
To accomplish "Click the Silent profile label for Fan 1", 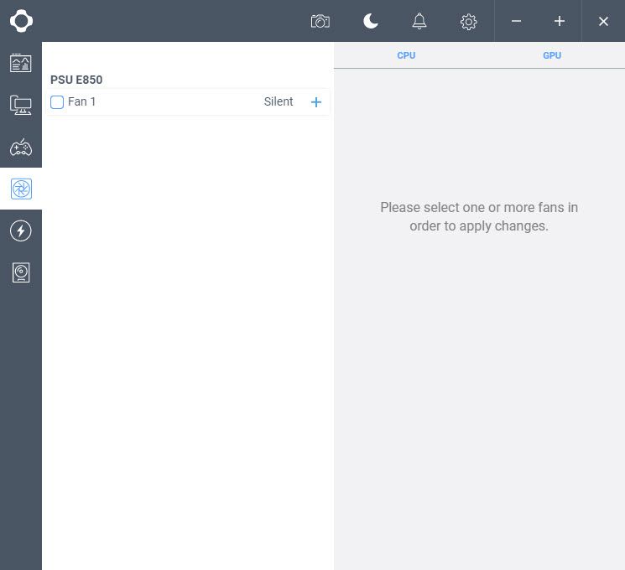I will (x=279, y=101).
